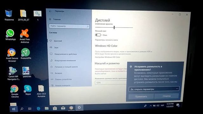Click the Найти параметр search field
This screenshot has height=114, width=203.
[69, 26]
